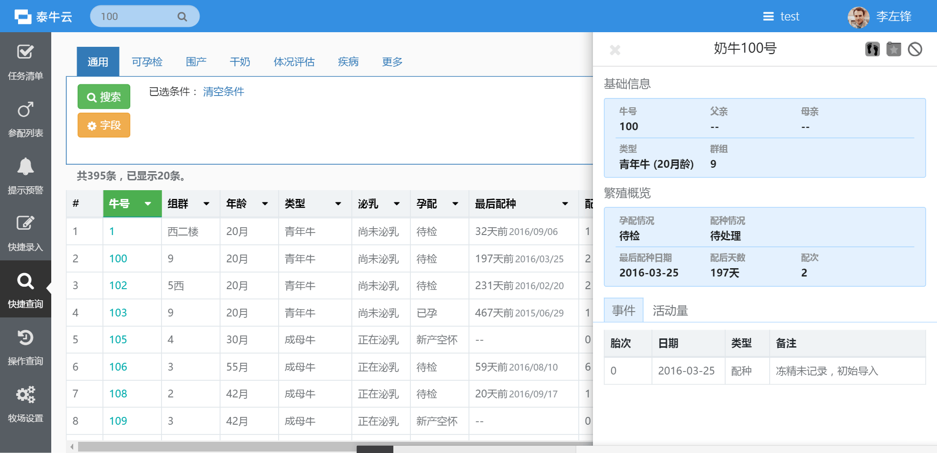Expand the 牛号 column dropdown arrow
This screenshot has width=937, height=453.
click(148, 204)
